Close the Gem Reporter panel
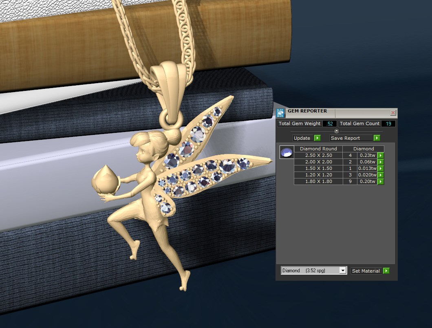432x328 pixels. tap(393, 112)
